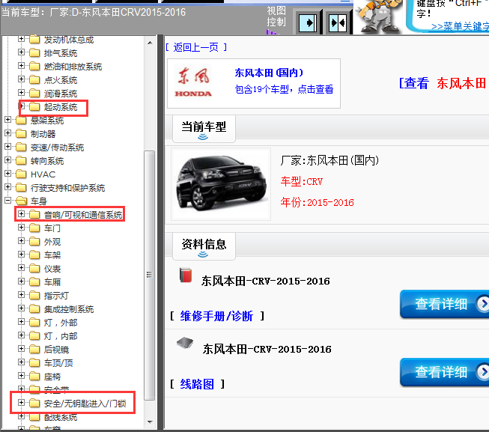Click 查看详细 button for 线路图
The width and height of the screenshot is (489, 432).
444,372
